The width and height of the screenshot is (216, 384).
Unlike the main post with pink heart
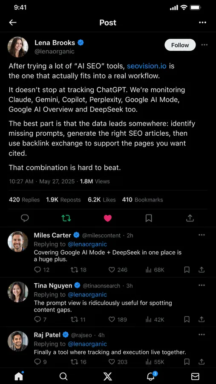pyautogui.click(x=108, y=218)
